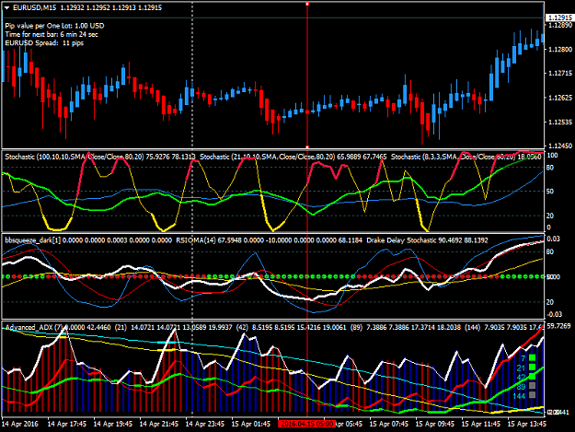This screenshot has width=575, height=432.
Task: Click the 14 Apr 2016 date on time axis
Action: point(19,424)
